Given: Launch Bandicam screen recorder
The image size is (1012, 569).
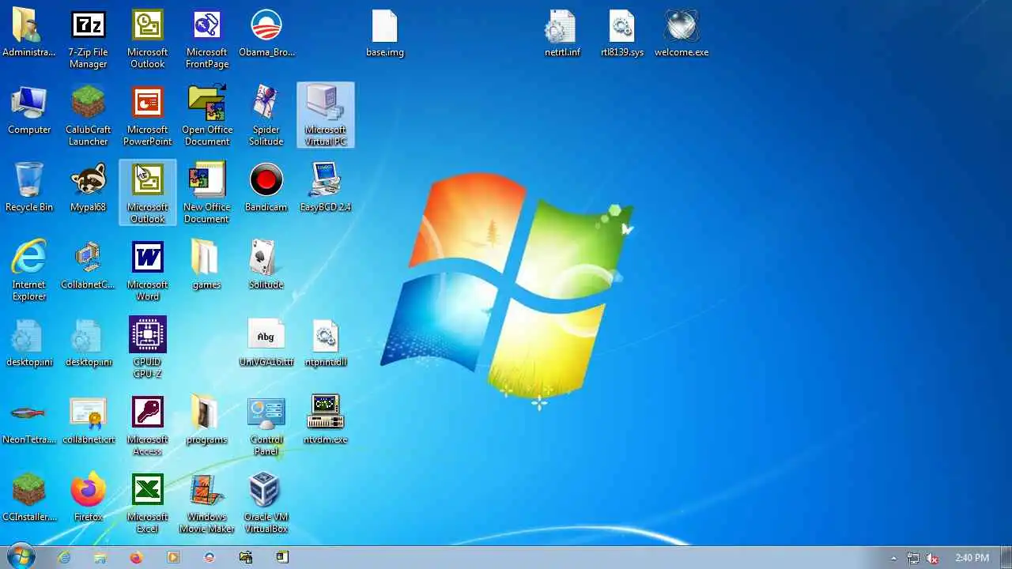Looking at the screenshot, I should (266, 189).
